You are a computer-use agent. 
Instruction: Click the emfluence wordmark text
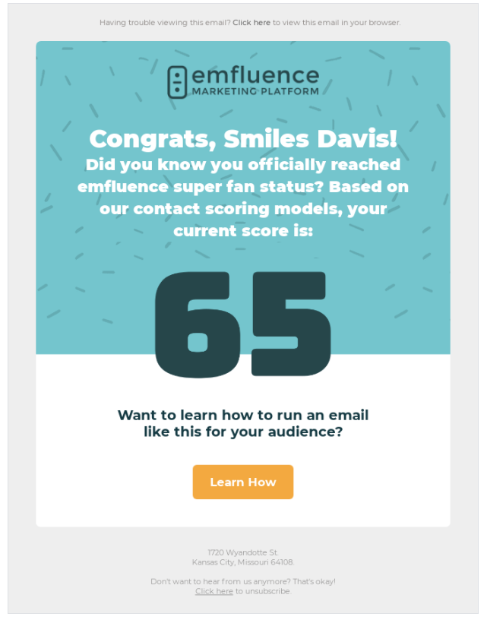[255, 75]
